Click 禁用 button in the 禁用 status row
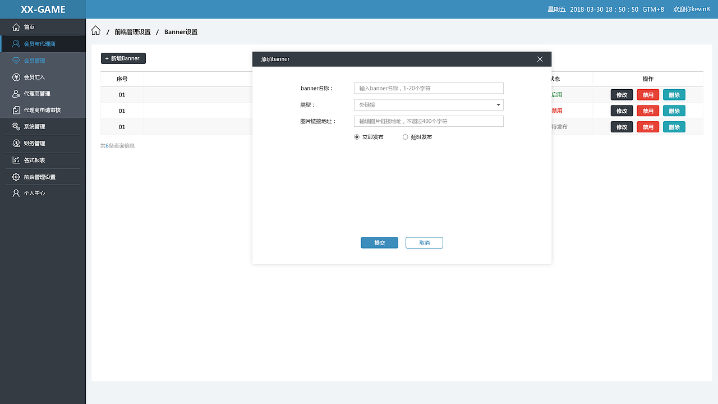 (x=648, y=111)
